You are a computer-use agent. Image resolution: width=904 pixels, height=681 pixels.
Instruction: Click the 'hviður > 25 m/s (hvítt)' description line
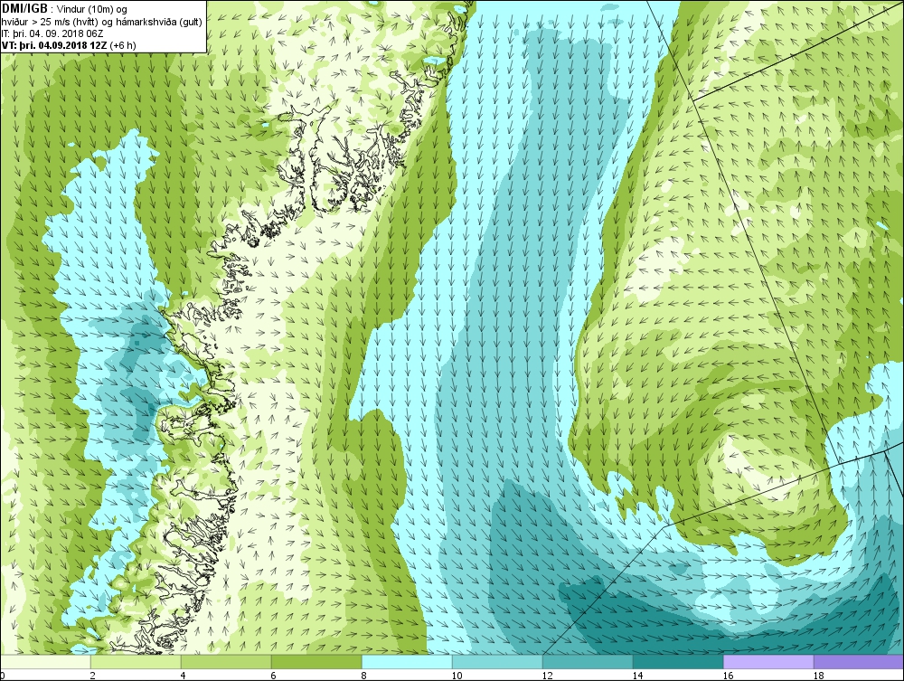coord(102,22)
